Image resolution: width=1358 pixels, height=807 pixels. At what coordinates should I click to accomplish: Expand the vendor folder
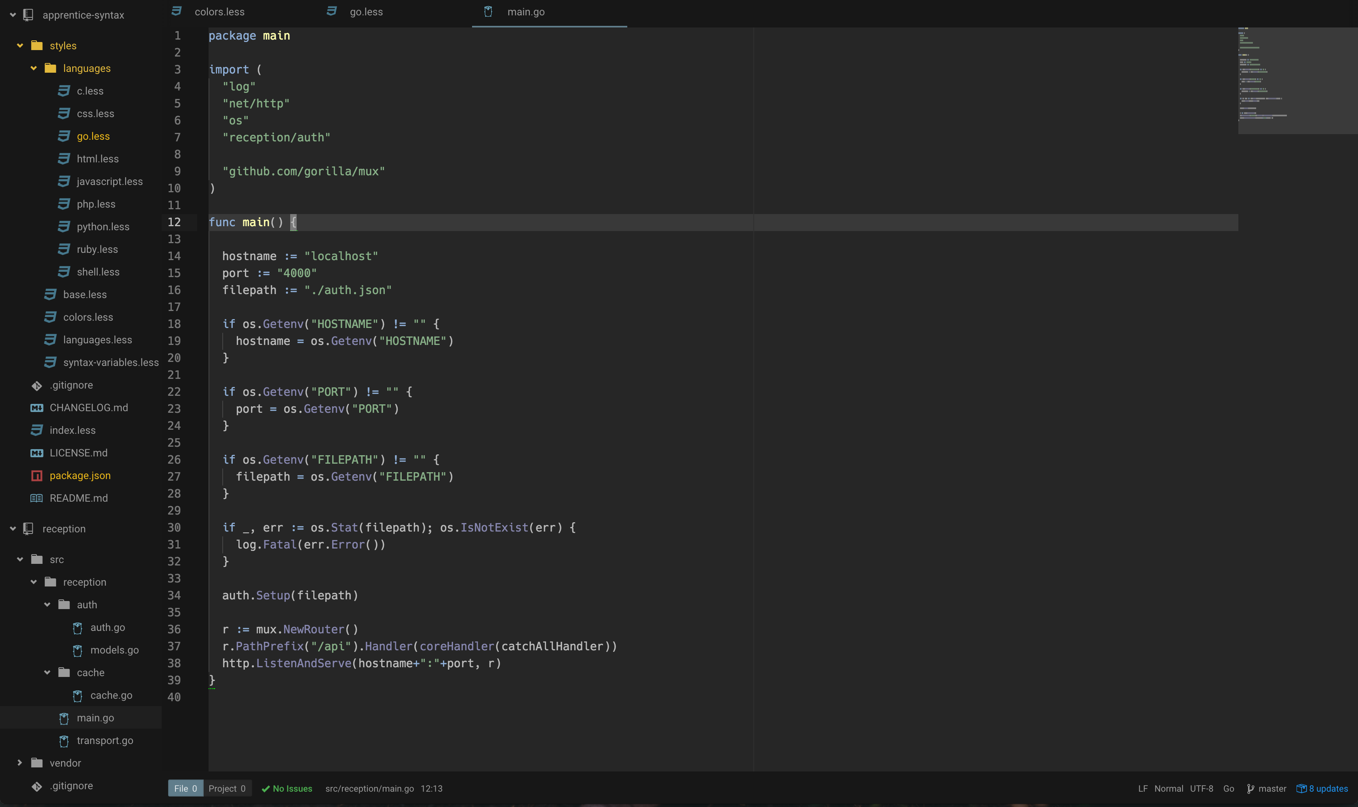[x=20, y=763]
